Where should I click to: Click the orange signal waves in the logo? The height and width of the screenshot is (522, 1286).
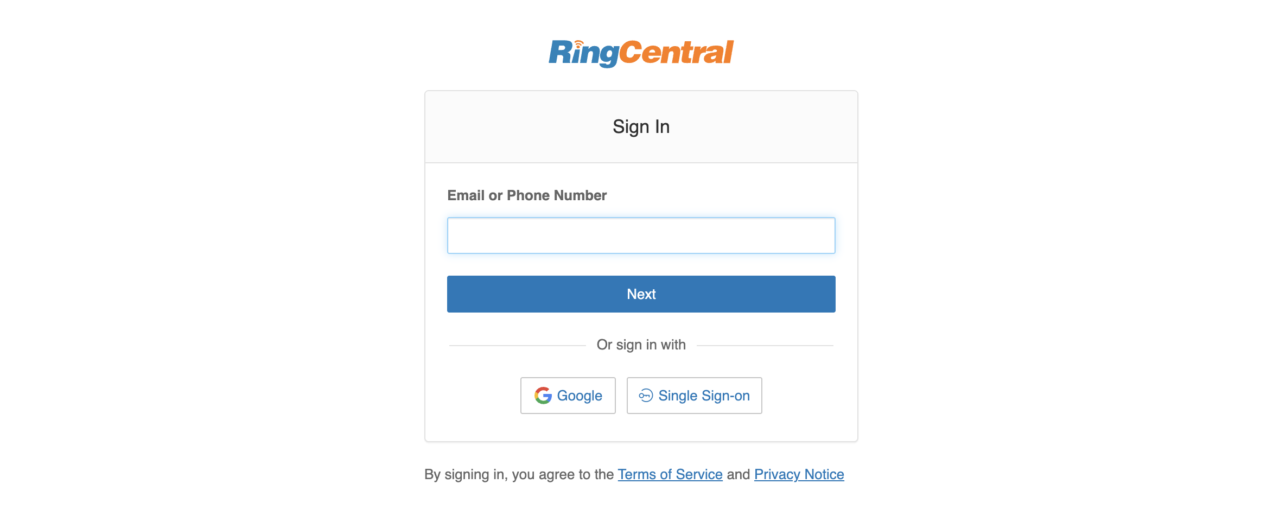(579, 43)
